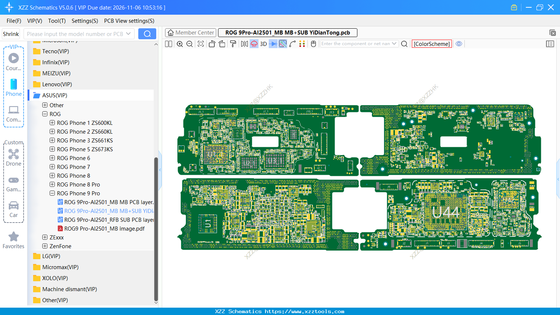
Task: Open the component name dropdown arrow
Action: coord(395,44)
